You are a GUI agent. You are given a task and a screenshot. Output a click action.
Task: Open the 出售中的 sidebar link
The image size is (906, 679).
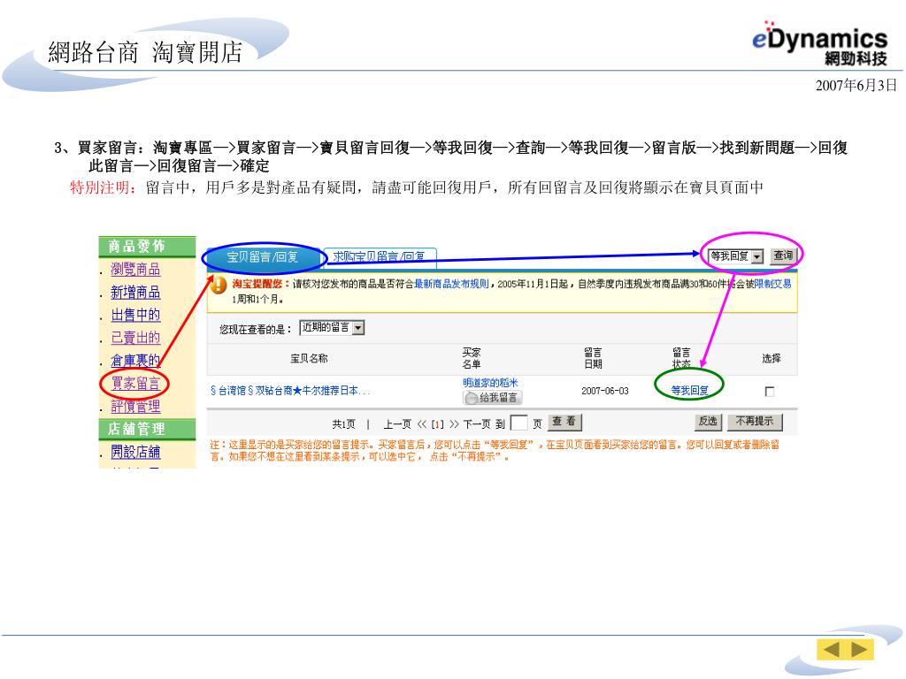point(135,315)
